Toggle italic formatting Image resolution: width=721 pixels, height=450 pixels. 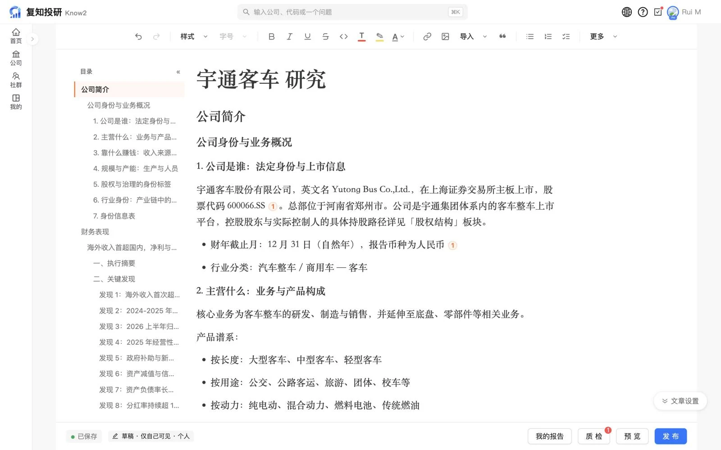289,36
